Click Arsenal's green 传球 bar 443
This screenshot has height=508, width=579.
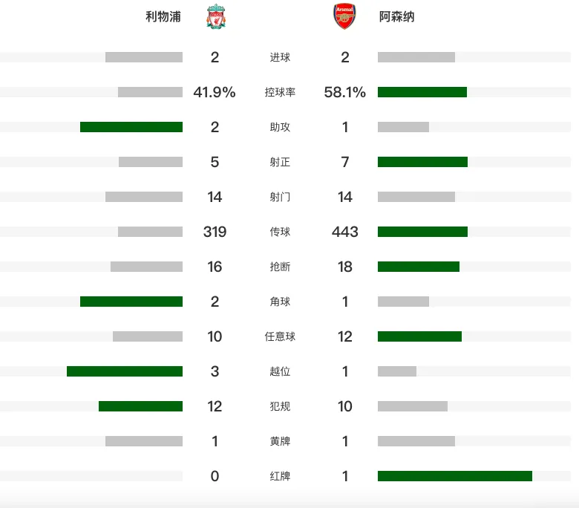422,232
